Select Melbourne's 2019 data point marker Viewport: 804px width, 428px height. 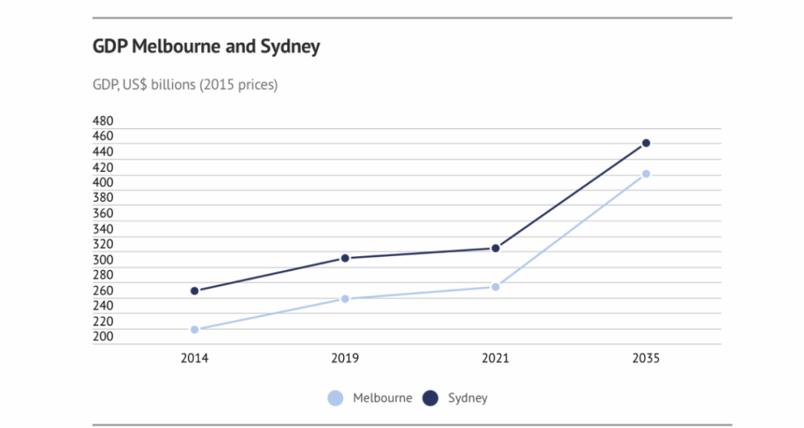coord(345,298)
